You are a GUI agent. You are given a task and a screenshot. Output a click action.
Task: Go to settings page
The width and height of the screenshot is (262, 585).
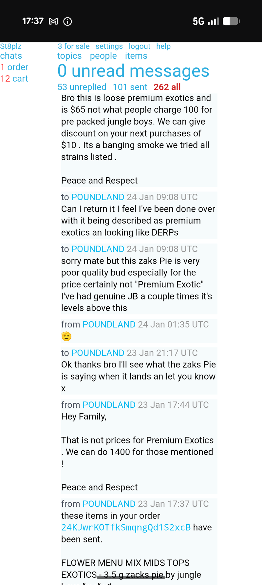tap(109, 46)
